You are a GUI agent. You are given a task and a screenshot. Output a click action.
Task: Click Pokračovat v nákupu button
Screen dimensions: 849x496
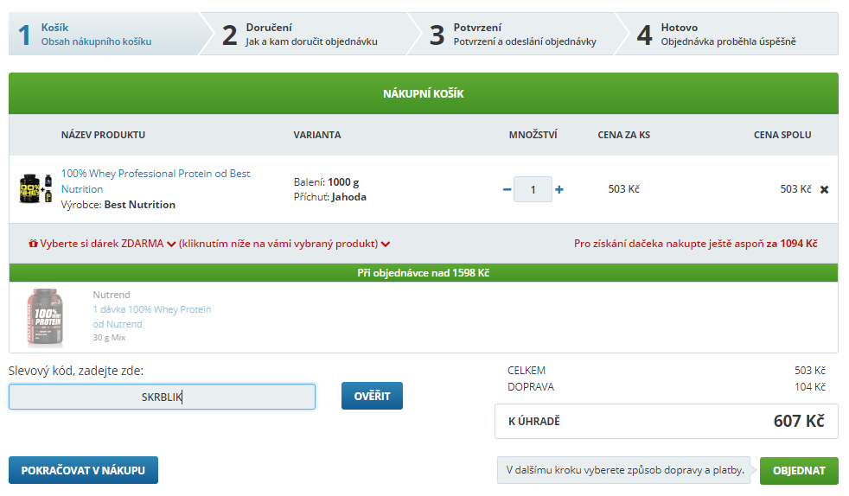(x=83, y=470)
